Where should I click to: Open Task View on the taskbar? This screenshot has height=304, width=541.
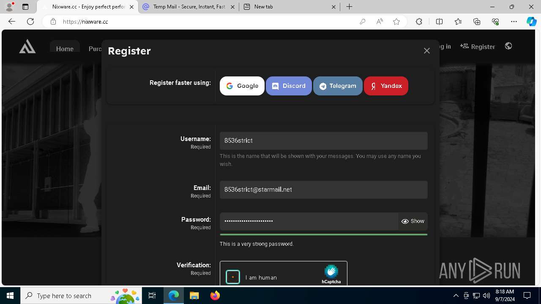(153, 296)
